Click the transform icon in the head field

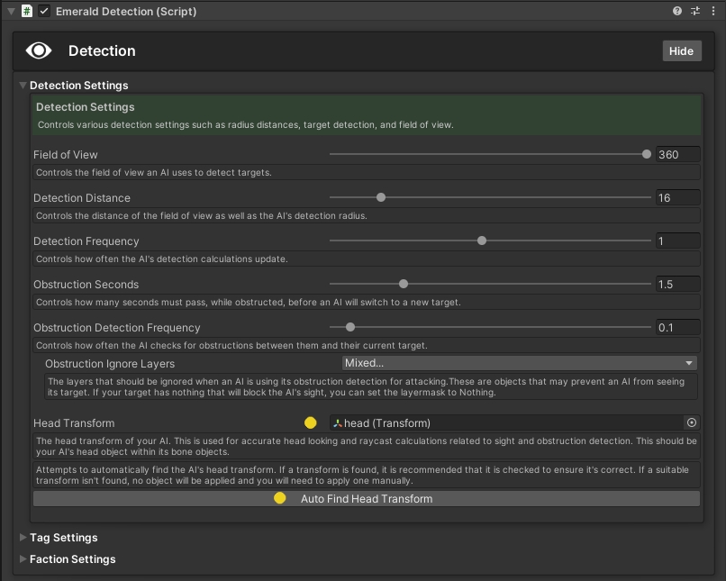[338, 423]
